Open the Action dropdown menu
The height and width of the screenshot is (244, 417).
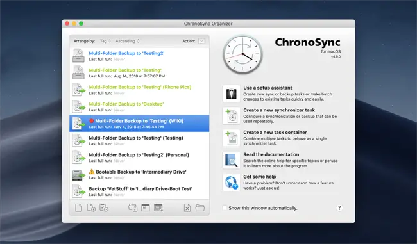[201, 41]
